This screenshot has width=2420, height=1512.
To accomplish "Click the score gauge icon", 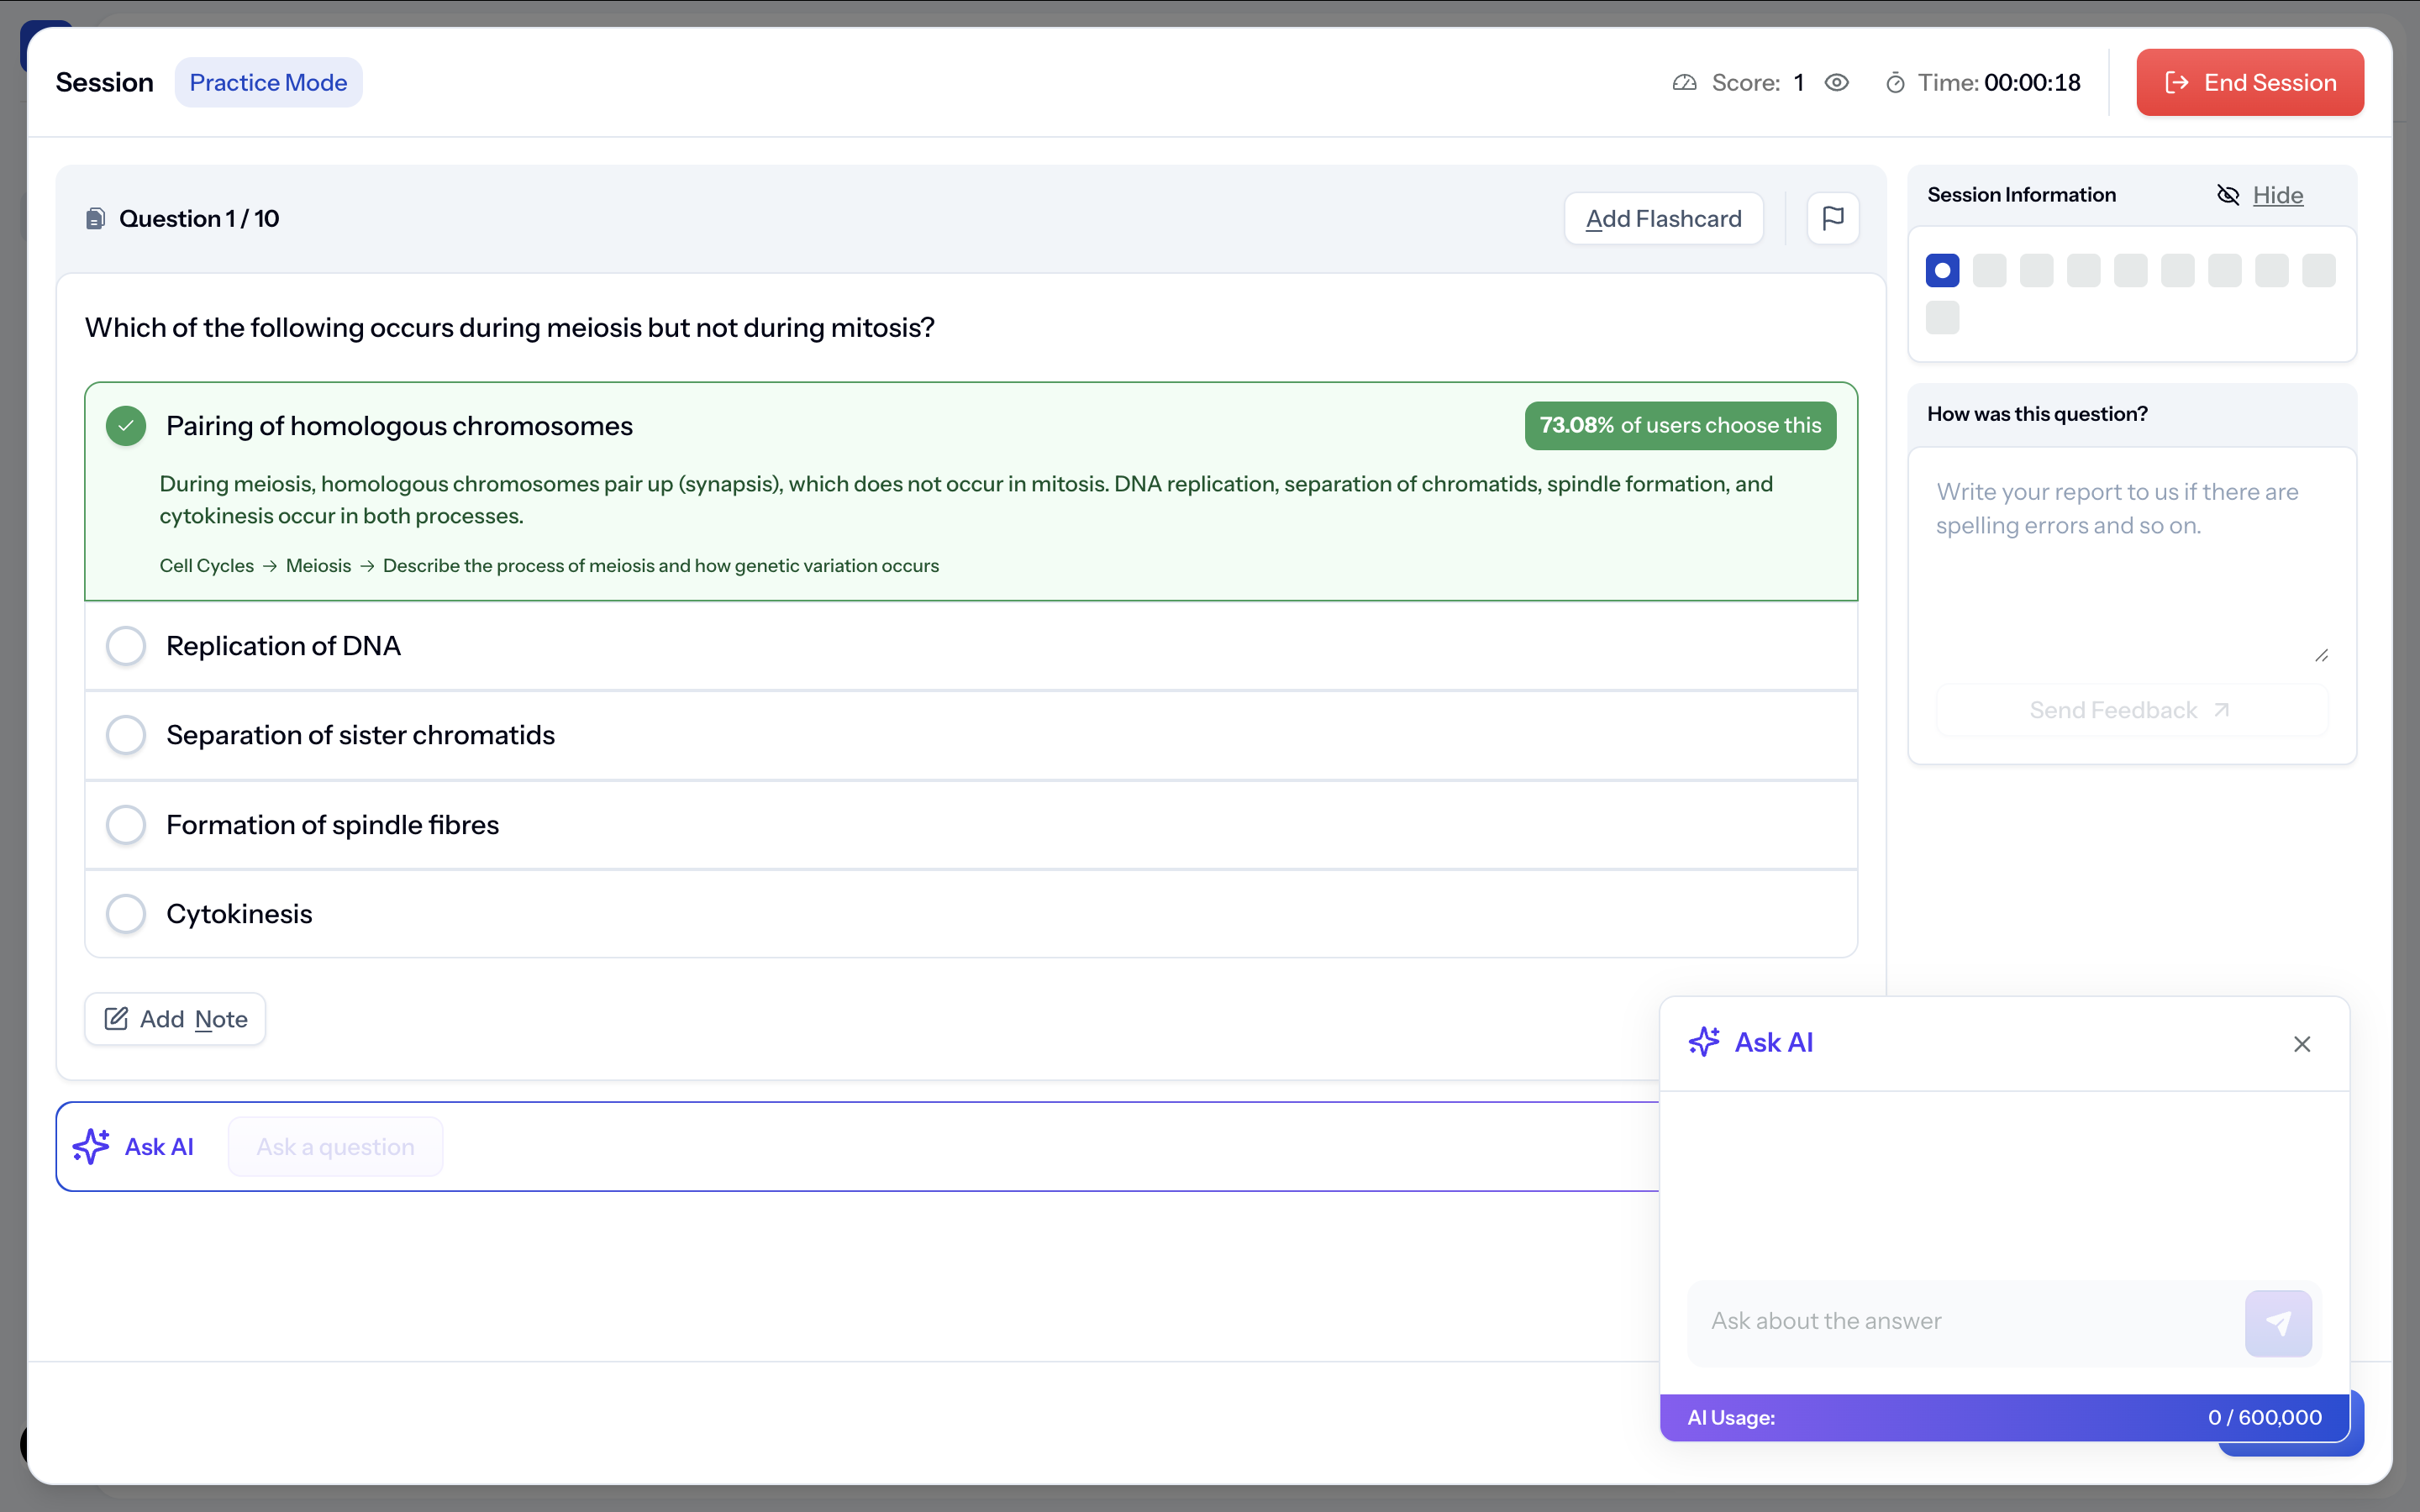I will 1684,83.
